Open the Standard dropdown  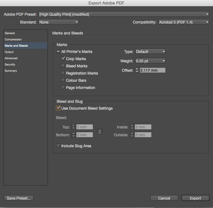[59, 22]
